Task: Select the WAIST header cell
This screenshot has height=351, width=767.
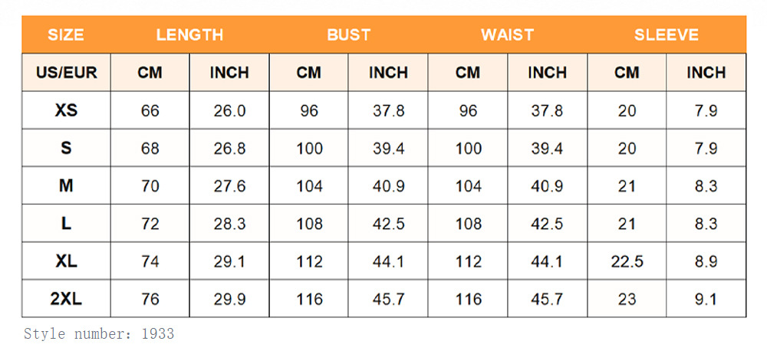Action: tap(507, 34)
